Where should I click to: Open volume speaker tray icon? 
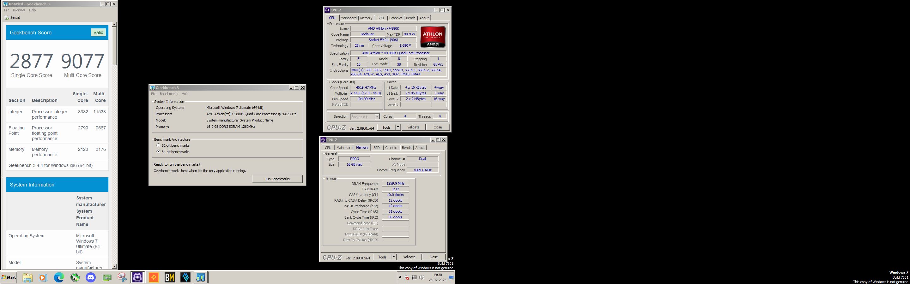[x=422, y=277]
